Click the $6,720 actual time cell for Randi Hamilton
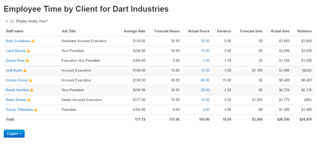Image resolution: width=317 pixels, height=149 pixels. [x=284, y=90]
